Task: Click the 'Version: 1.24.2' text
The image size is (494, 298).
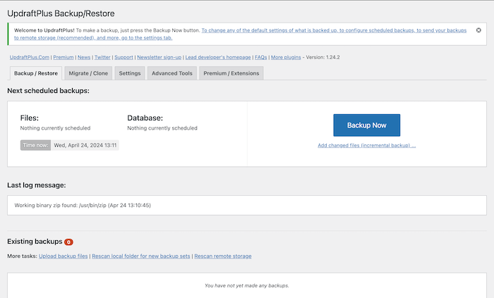Action: [323, 57]
